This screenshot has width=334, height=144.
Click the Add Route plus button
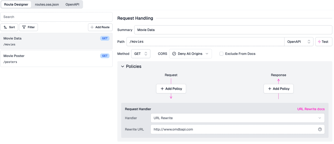click(x=100, y=27)
